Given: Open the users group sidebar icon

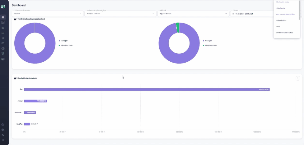Looking at the screenshot, I should (3, 33).
